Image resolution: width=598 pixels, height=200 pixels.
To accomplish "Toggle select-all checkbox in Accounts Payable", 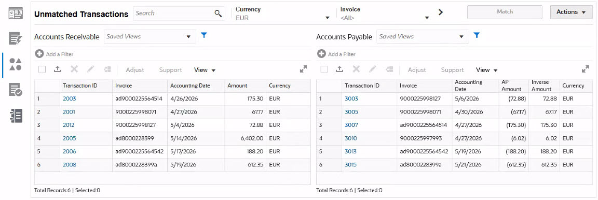I will pyautogui.click(x=324, y=69).
